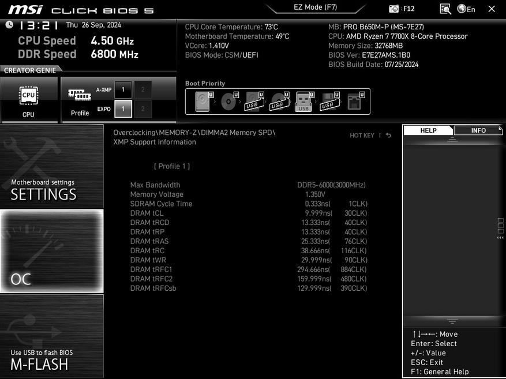
Task: Select the optical drive boot device icon
Action: 230,102
